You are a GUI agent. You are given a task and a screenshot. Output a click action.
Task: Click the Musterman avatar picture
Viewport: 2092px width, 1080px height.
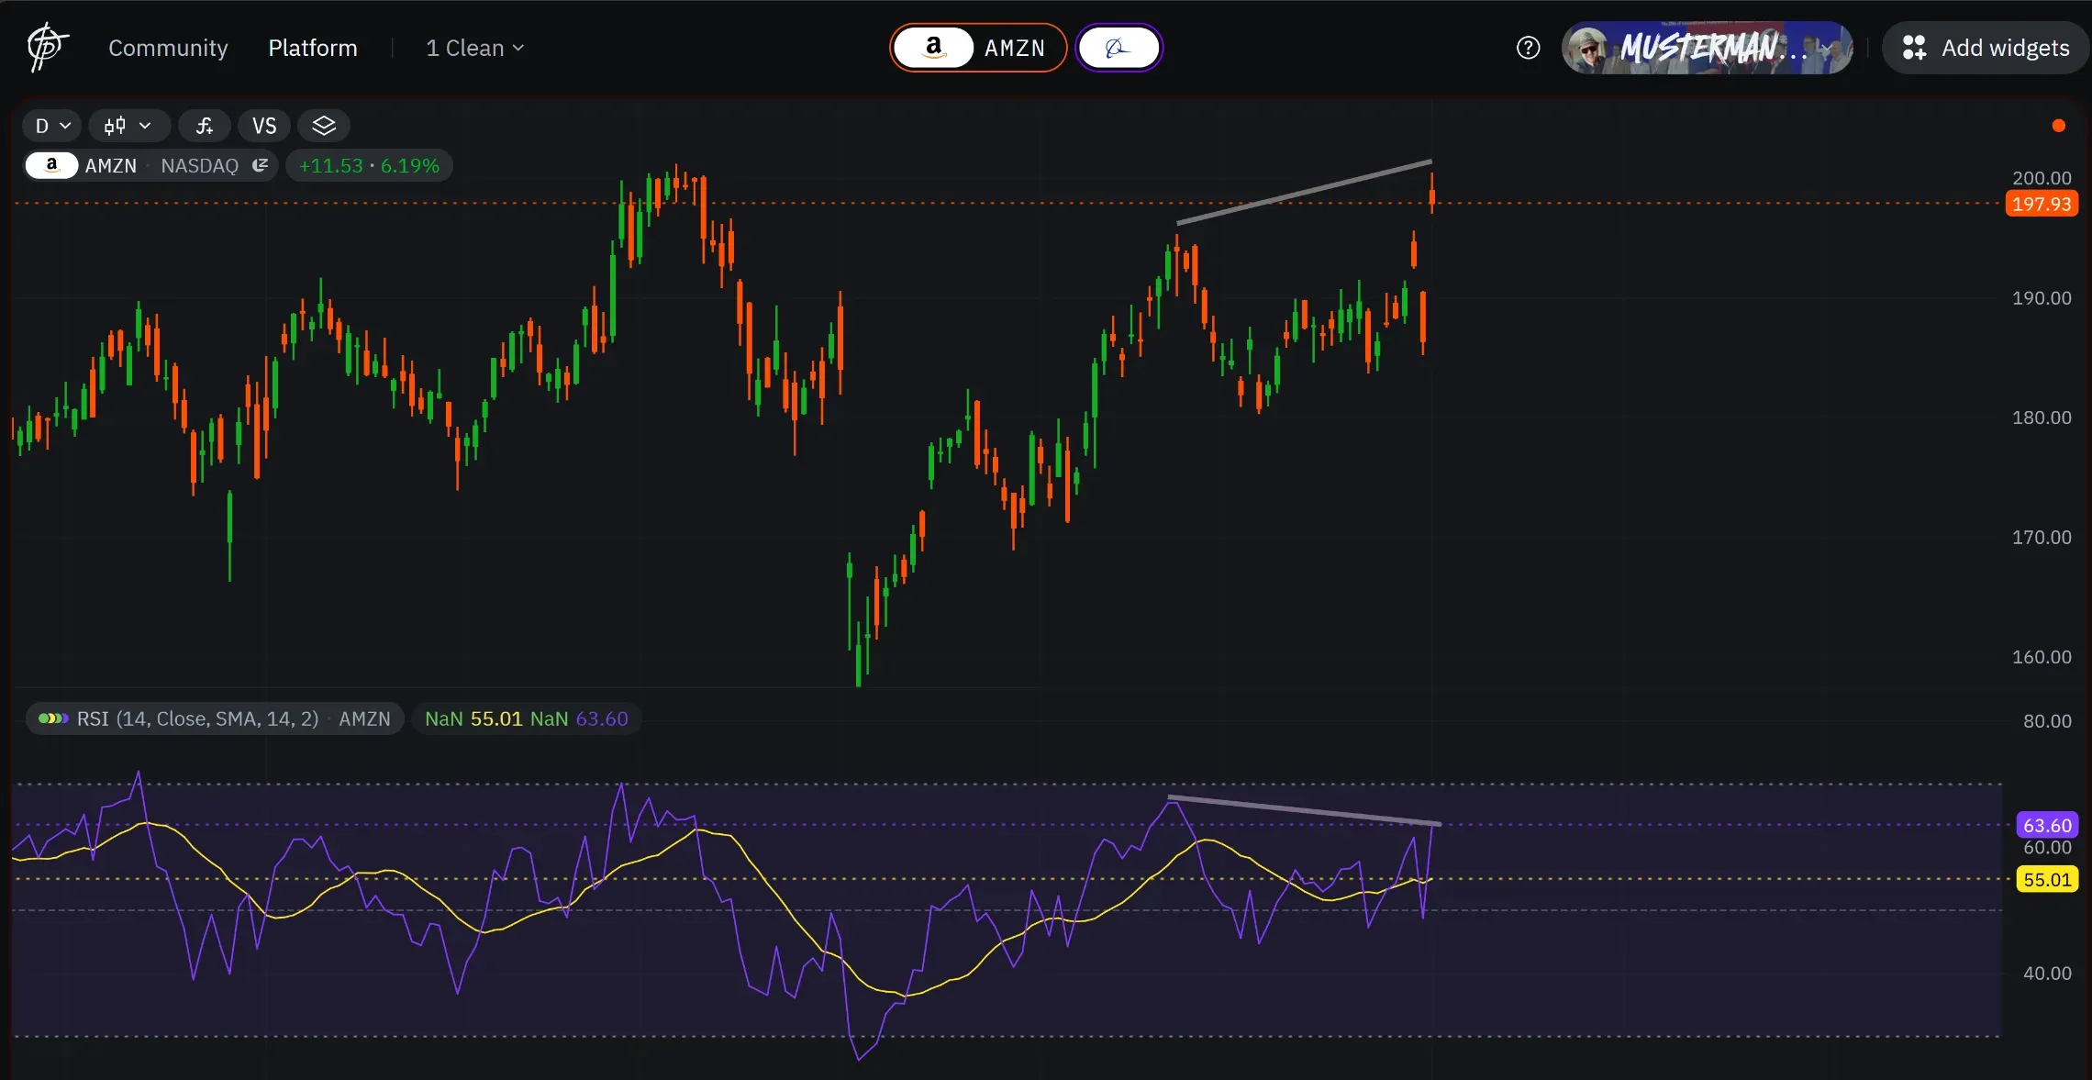(1587, 49)
